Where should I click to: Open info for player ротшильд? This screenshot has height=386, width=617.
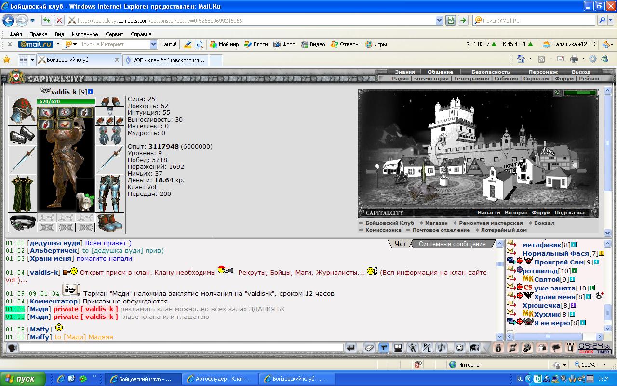pyautogui.click(x=574, y=271)
